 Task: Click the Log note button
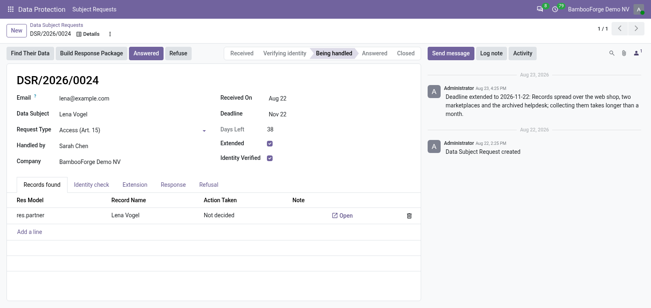[x=492, y=53]
